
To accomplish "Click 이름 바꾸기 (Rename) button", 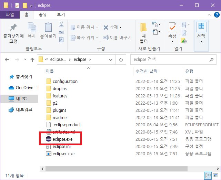I will (117, 38).
